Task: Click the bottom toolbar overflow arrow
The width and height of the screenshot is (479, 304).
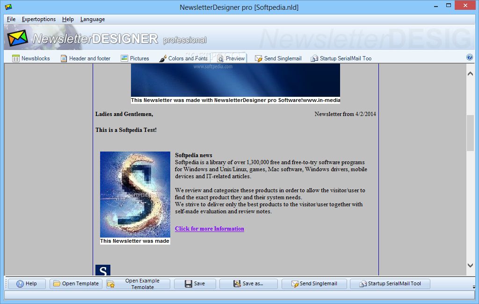Action: coord(474,287)
